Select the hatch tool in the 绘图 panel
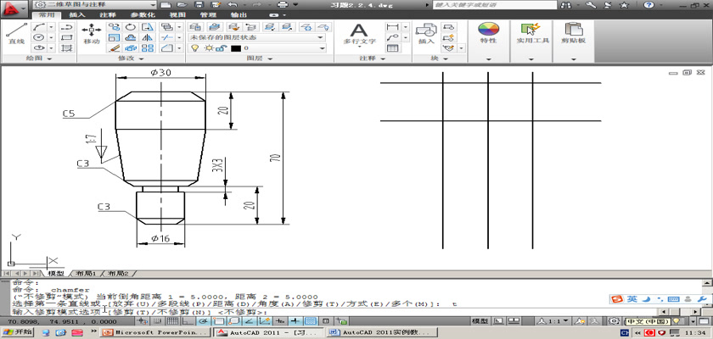Image resolution: width=713 pixels, height=339 pixels. pos(67,47)
